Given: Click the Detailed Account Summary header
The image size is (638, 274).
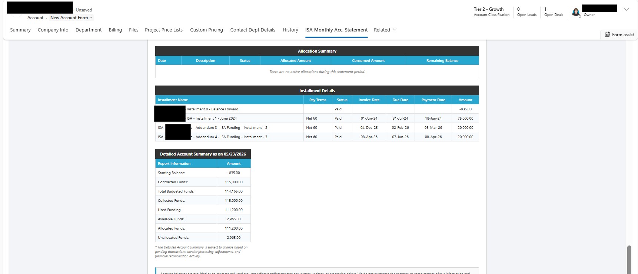Looking at the screenshot, I should [203, 154].
